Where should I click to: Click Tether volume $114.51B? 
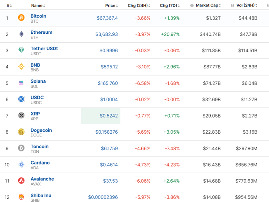tap(248, 50)
